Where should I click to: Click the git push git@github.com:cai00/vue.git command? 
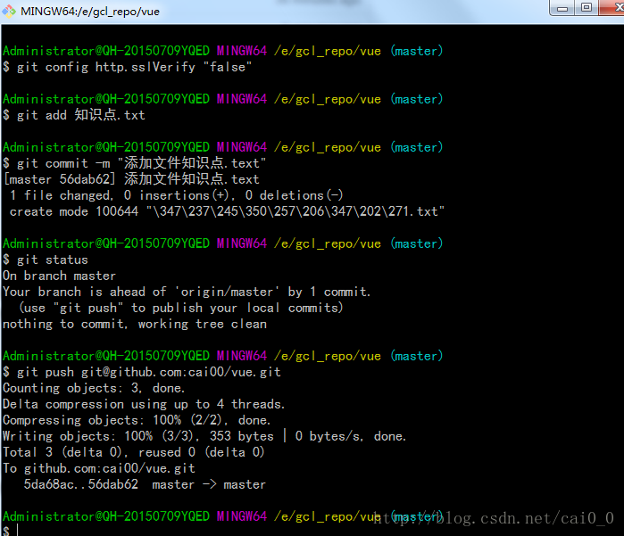pyautogui.click(x=142, y=372)
